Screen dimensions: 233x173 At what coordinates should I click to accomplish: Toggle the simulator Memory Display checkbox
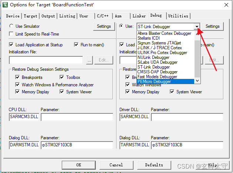[17, 92]
